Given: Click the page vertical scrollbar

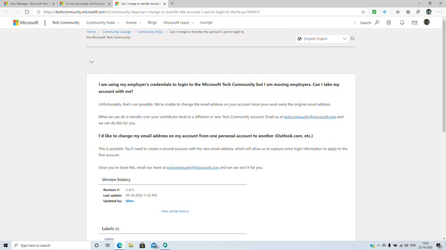Looking at the screenshot, I should [444, 75].
